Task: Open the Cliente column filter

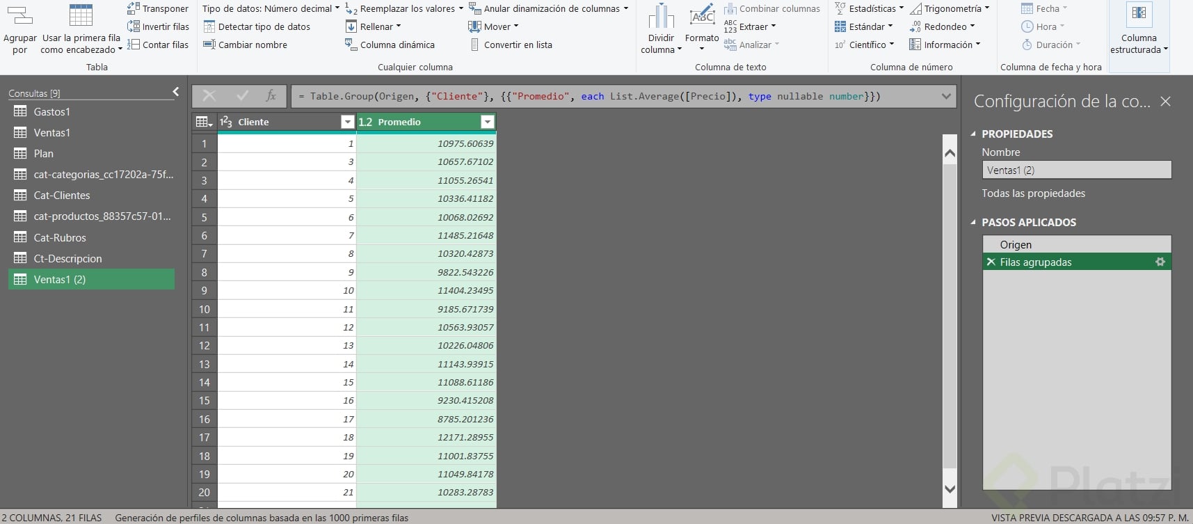Action: point(348,122)
